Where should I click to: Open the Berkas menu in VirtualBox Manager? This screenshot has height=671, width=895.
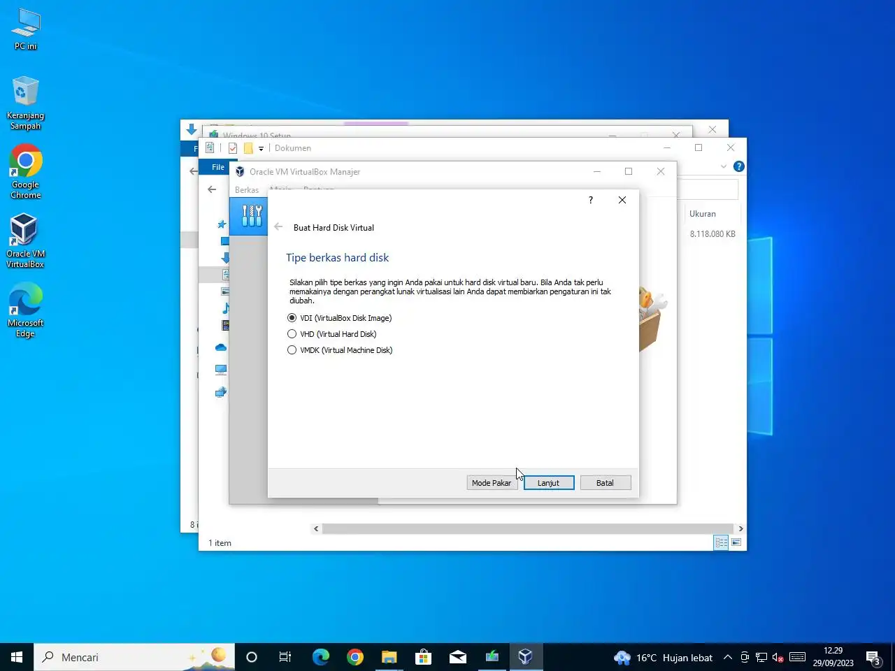tap(247, 190)
